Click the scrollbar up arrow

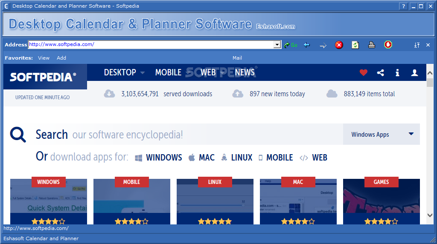pyautogui.click(x=430, y=73)
